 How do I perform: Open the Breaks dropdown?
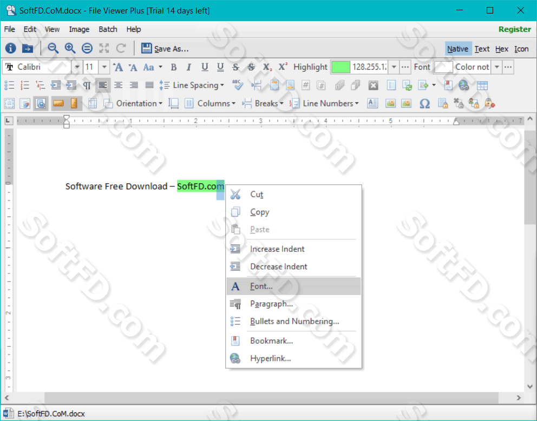[x=263, y=103]
